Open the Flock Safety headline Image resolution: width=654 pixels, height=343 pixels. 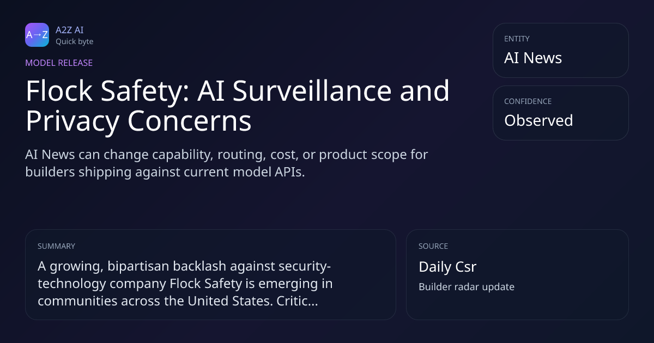tap(238, 106)
